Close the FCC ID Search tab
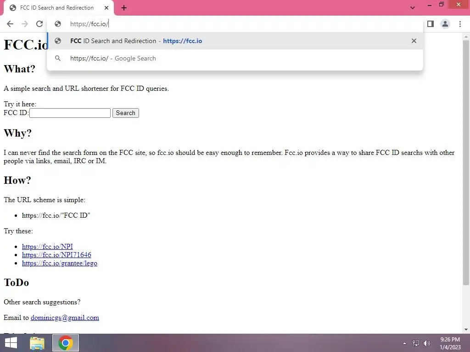Image resolution: width=470 pixels, height=352 pixels. (106, 8)
